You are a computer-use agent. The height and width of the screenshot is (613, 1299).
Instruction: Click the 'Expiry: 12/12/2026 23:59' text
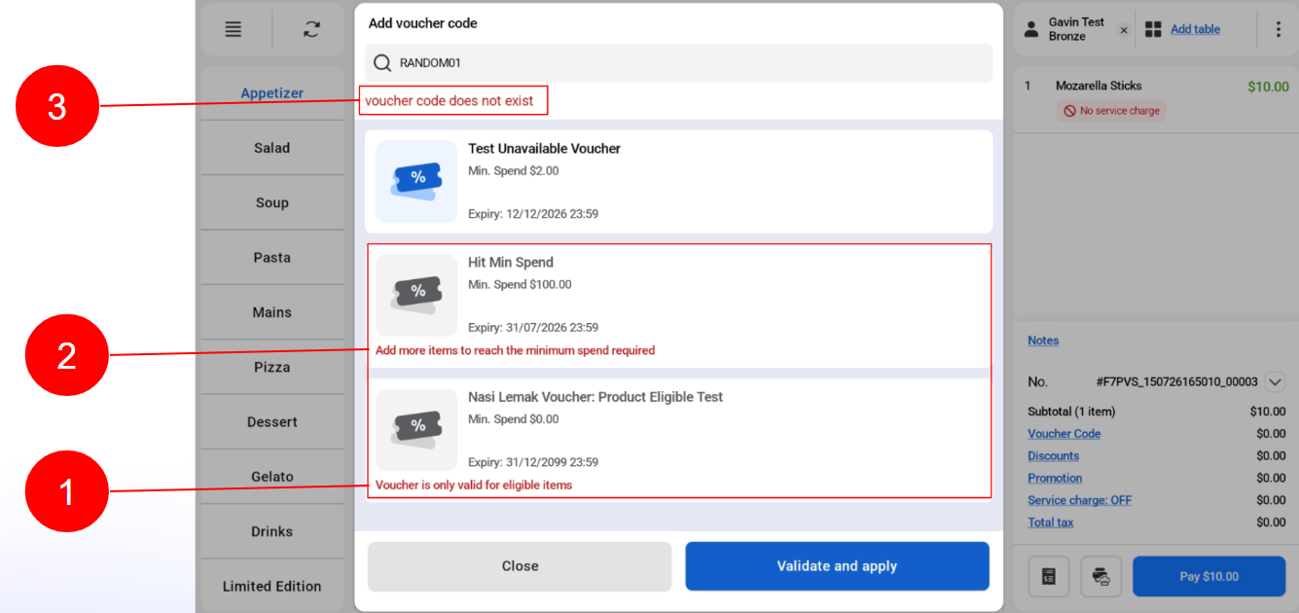tap(533, 214)
